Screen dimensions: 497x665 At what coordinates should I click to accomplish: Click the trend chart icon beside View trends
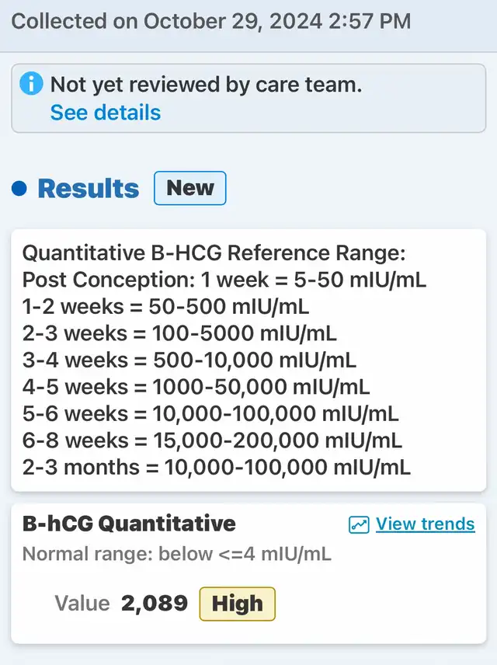click(x=359, y=524)
